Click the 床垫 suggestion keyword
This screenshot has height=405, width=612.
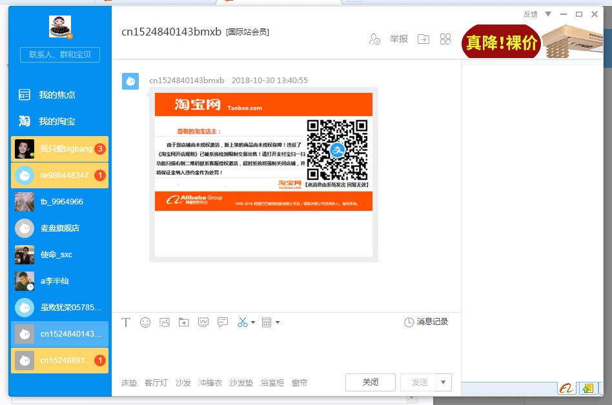point(129,383)
